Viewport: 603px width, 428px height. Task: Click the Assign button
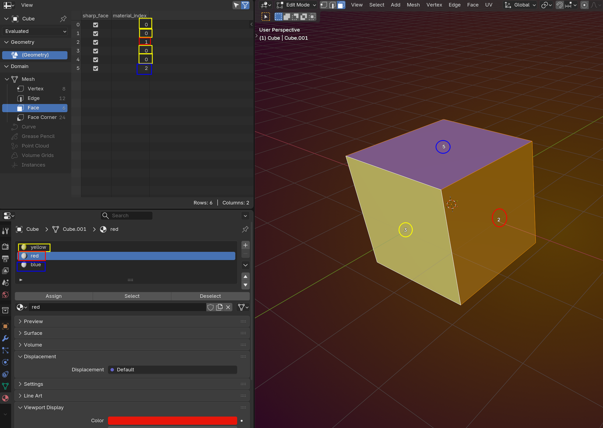54,296
